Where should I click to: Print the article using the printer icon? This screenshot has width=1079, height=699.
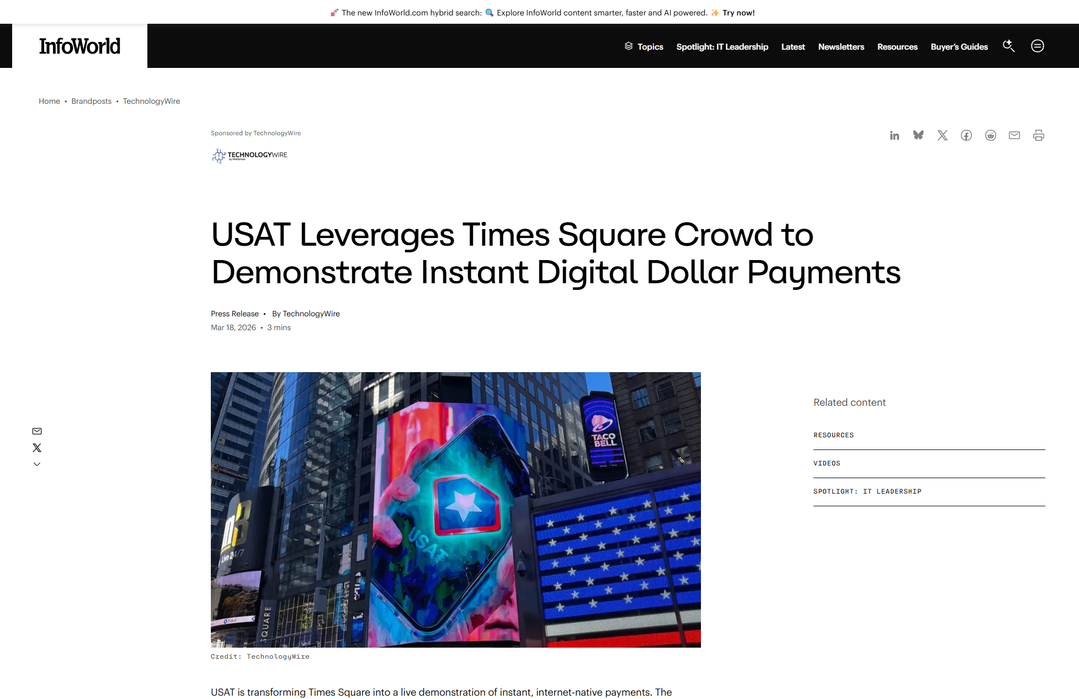tap(1038, 135)
